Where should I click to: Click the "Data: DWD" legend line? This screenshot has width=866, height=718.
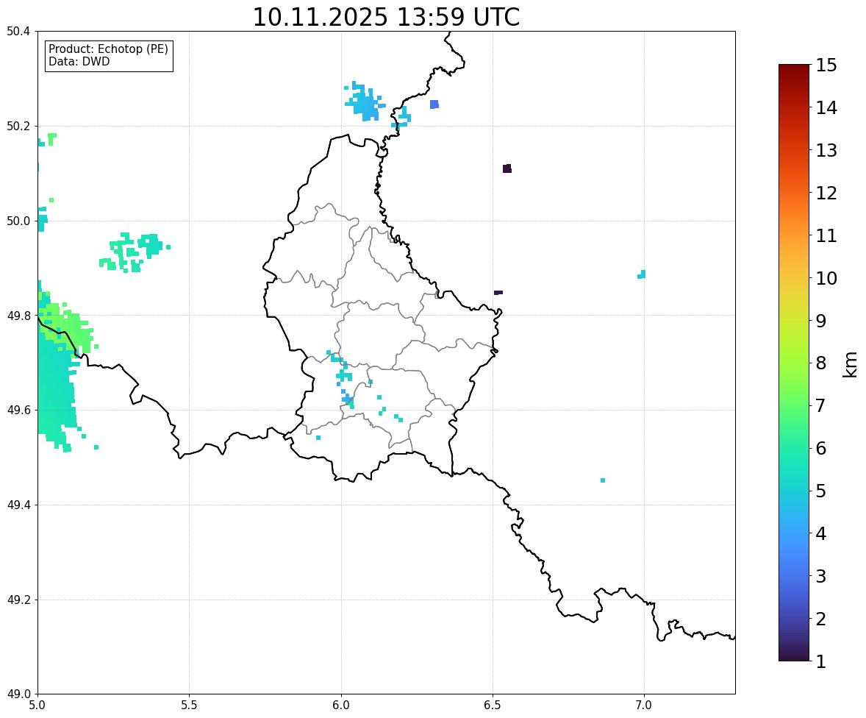pyautogui.click(x=79, y=61)
